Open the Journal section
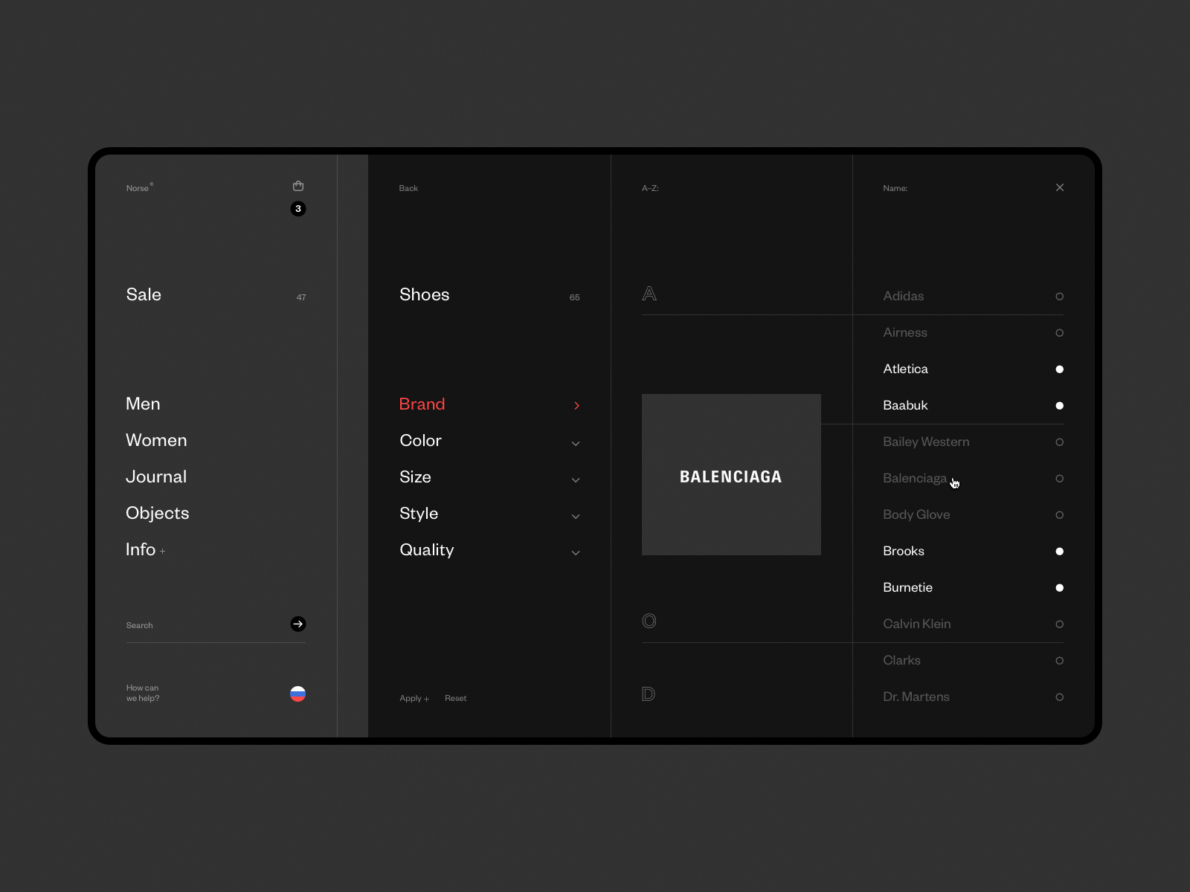This screenshot has width=1190, height=892. tap(156, 476)
